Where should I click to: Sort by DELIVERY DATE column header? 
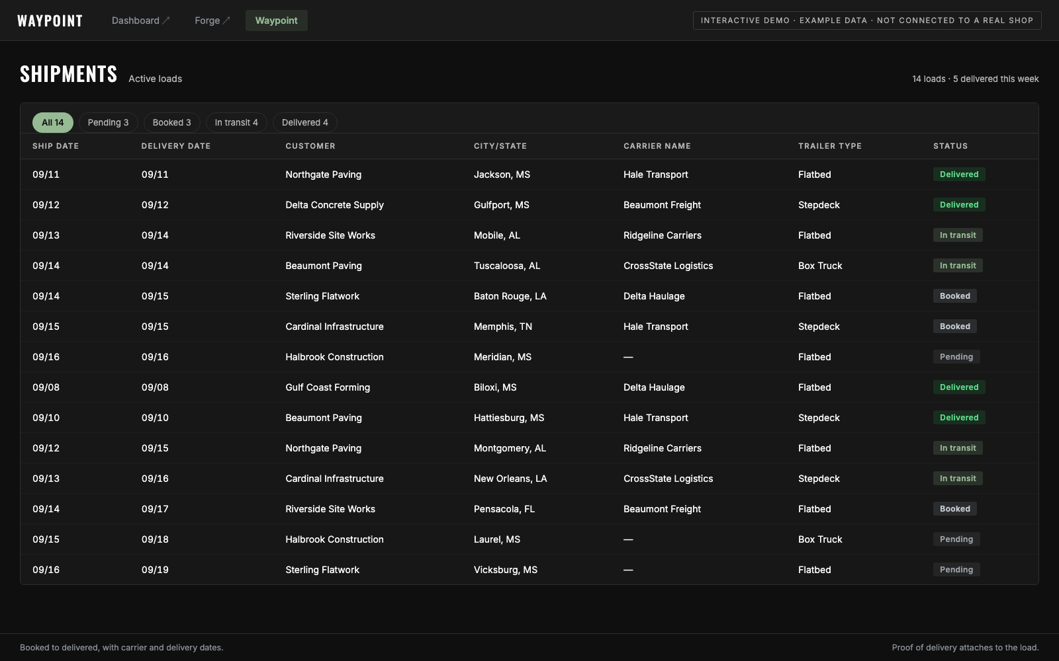176,146
